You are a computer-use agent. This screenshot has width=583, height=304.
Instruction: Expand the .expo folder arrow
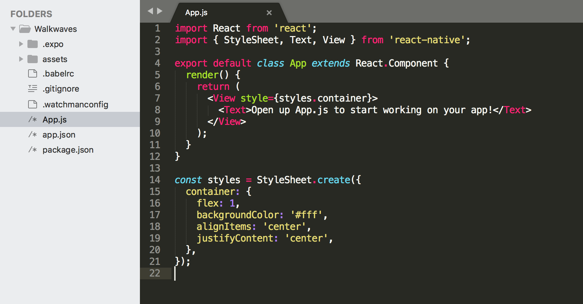coord(21,44)
